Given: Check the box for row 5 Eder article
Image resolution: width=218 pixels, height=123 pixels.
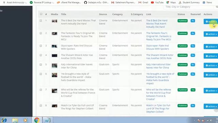Looking at the screenshot, I should click(x=41, y=65).
